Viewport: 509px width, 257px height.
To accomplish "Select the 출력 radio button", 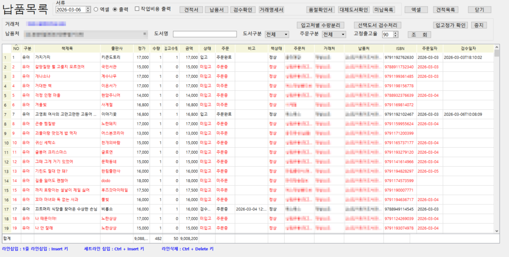I will coord(115,9).
